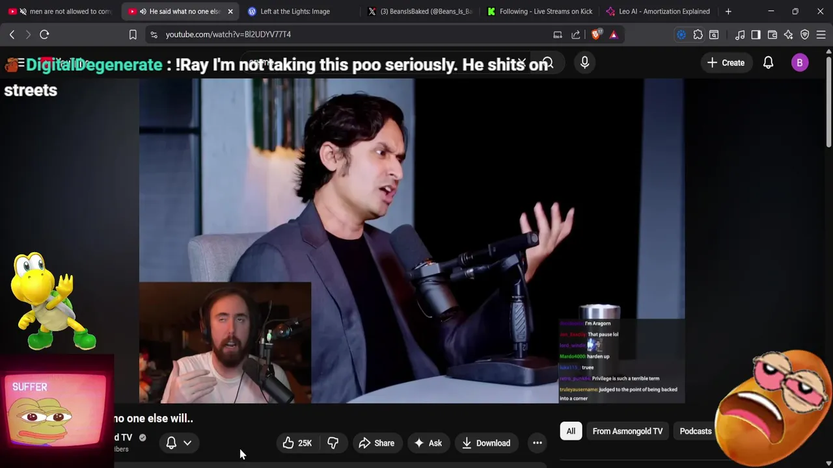This screenshot has height=468, width=833.
Task: Open Brave Rewards triangle icon
Action: click(x=614, y=34)
